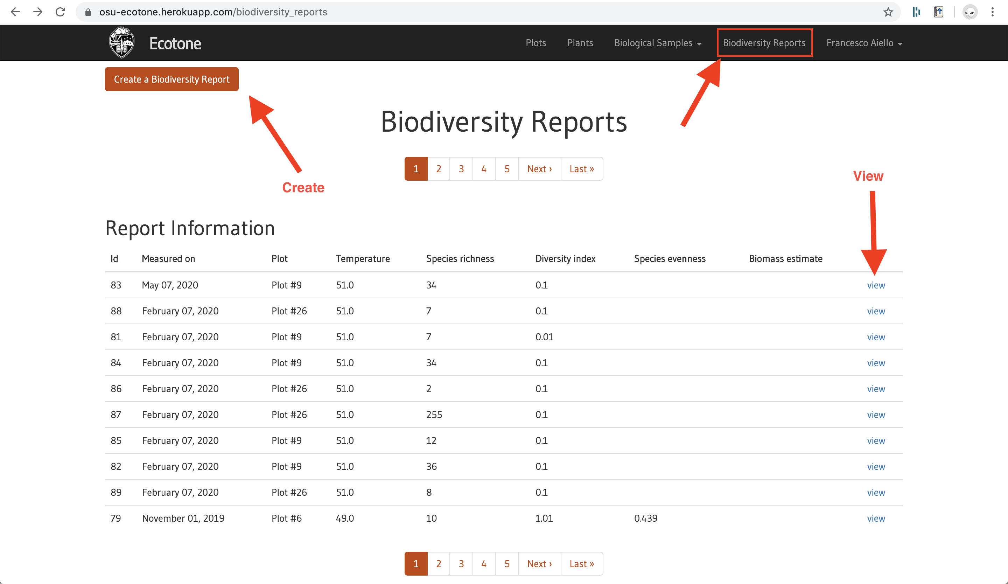Open the browser profile avatar
The width and height of the screenshot is (1008, 584).
[x=969, y=12]
